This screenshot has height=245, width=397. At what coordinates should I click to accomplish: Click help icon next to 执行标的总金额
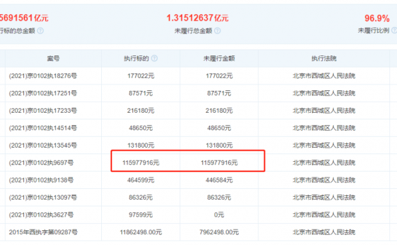pyautogui.click(x=40, y=31)
